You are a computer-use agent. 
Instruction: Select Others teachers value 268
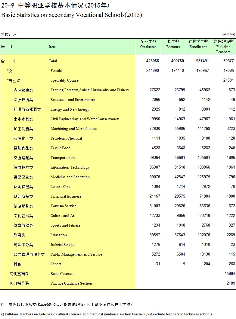coord(232,264)
